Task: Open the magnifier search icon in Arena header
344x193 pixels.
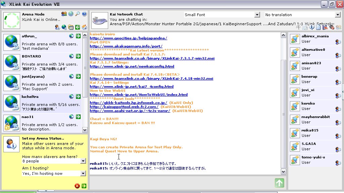Action: [x=78, y=14]
